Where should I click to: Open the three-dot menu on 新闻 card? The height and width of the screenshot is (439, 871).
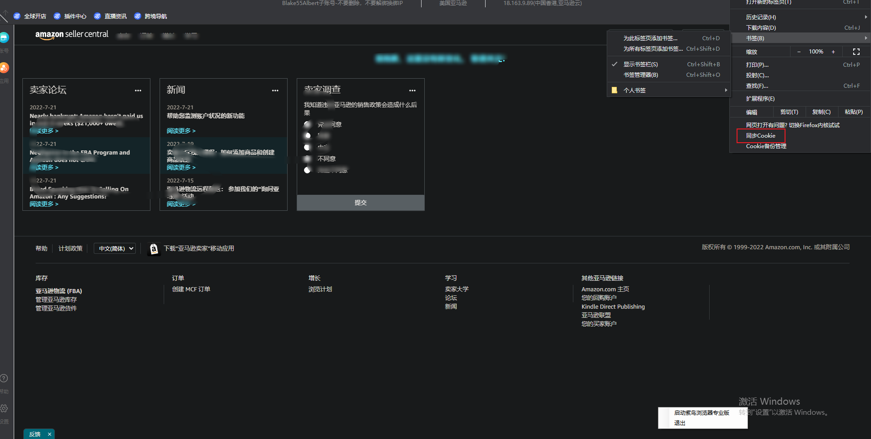tap(275, 91)
